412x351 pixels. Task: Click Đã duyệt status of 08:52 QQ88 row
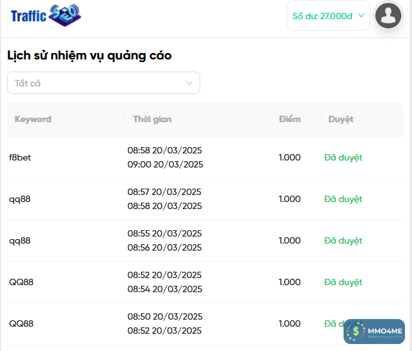coord(343,282)
